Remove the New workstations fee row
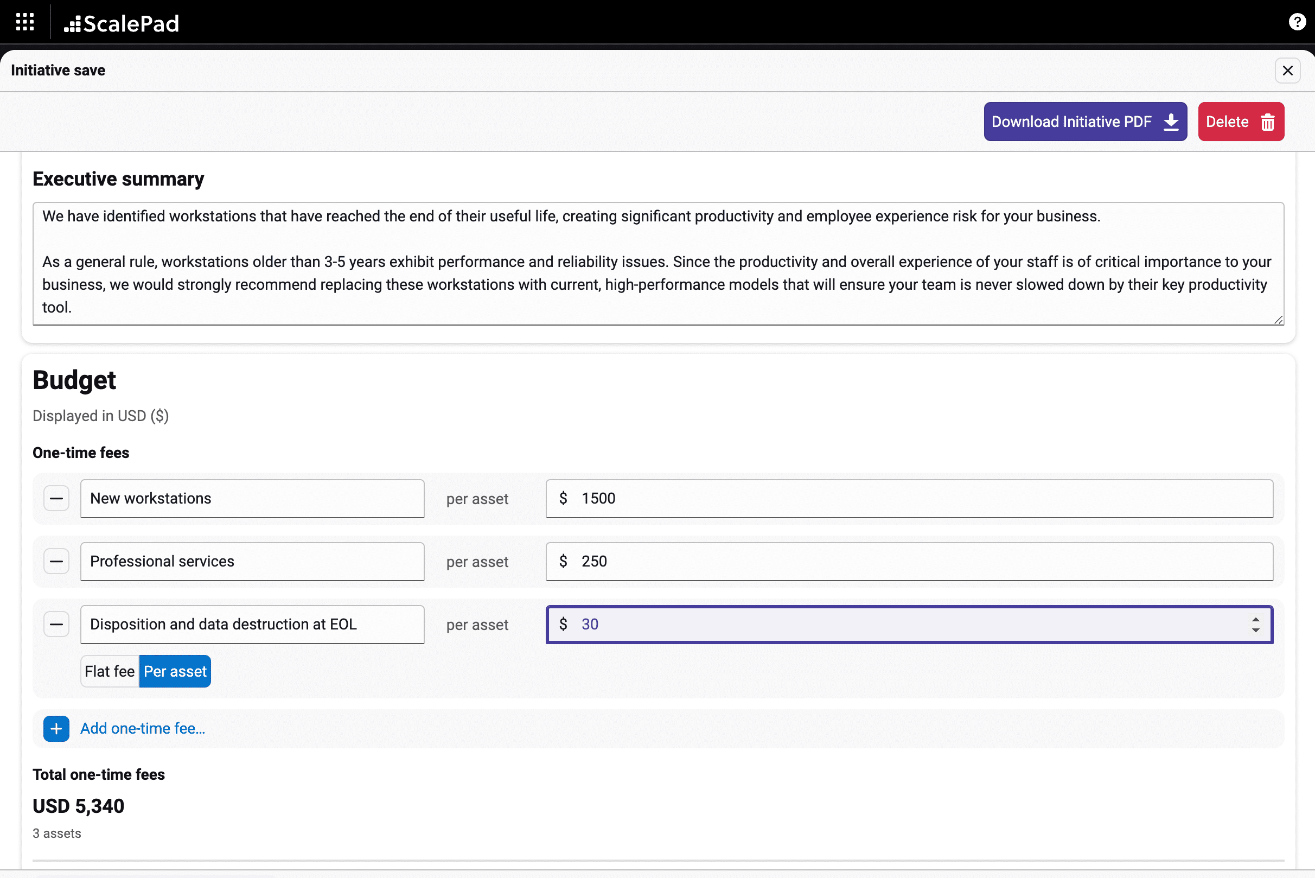The image size is (1315, 878). [56, 498]
